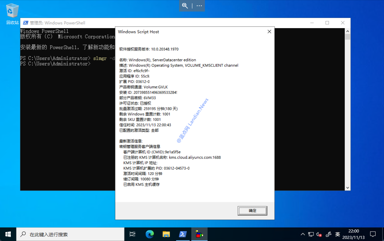Click the taskbar search box
The height and width of the screenshot is (241, 384).
(70, 234)
